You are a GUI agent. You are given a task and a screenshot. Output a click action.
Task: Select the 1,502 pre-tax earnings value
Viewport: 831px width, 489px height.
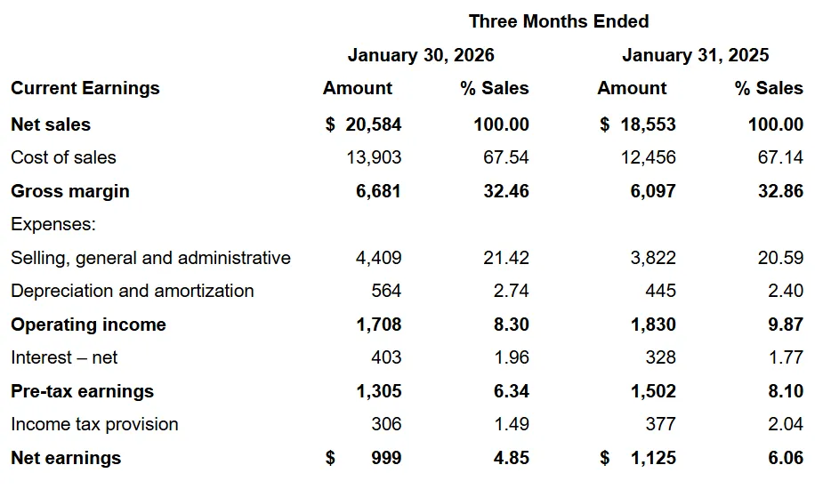[653, 391]
